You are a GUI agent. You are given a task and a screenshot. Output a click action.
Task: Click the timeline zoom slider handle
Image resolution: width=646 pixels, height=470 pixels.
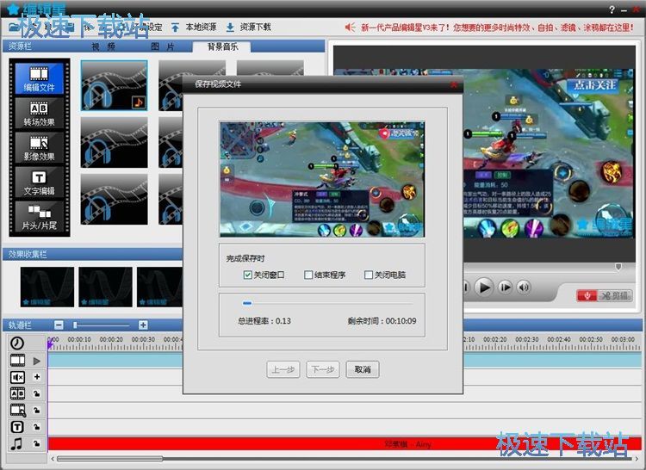(75, 325)
